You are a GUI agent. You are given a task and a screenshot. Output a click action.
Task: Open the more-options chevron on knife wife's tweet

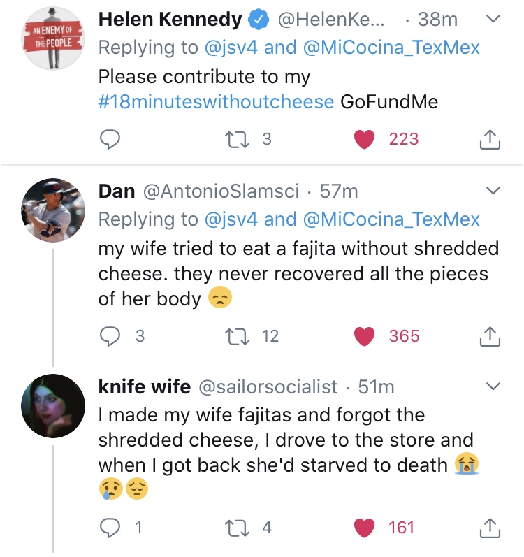click(493, 386)
